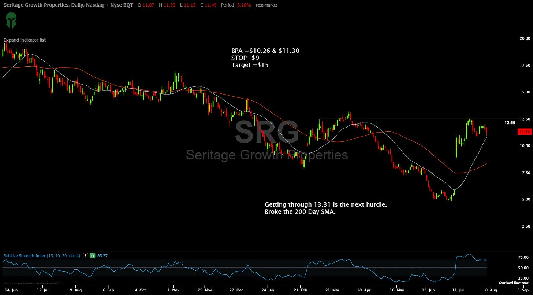This screenshot has width=533, height=295.
Task: Click the 21. Feb date axis label
Action: [300, 290]
